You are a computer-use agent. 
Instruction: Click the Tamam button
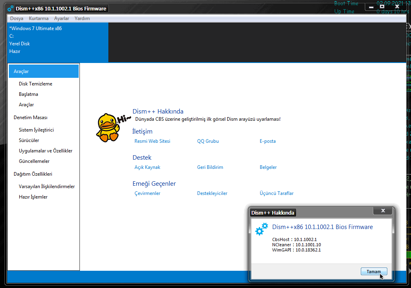click(x=374, y=272)
